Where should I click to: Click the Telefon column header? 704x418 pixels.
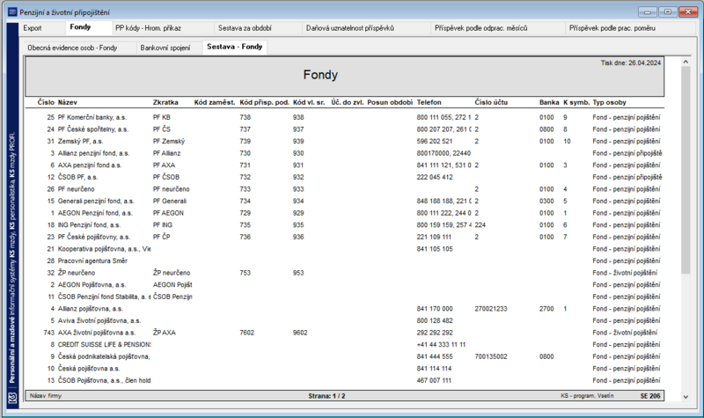click(429, 102)
